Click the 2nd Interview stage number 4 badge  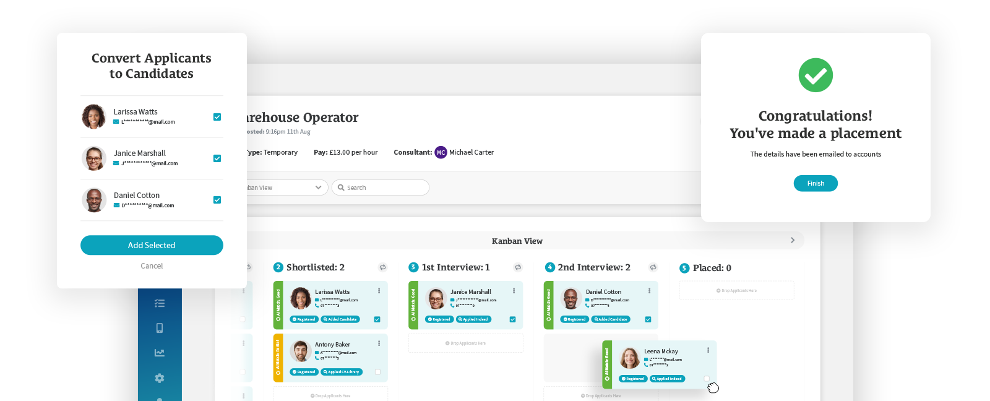click(549, 267)
